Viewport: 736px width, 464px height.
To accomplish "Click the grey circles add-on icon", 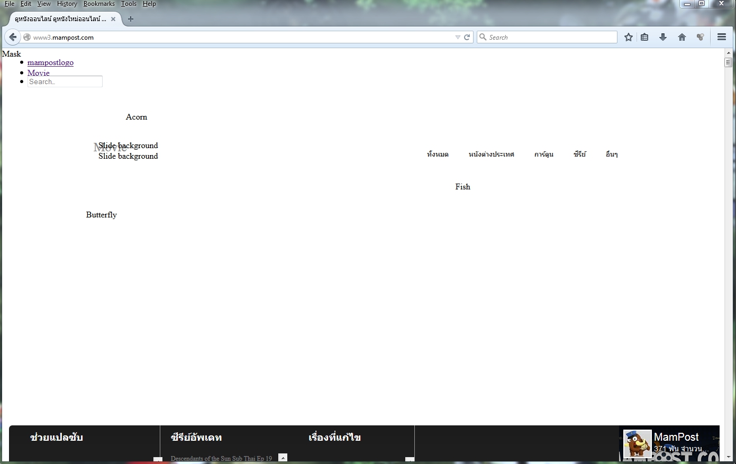I will click(701, 37).
